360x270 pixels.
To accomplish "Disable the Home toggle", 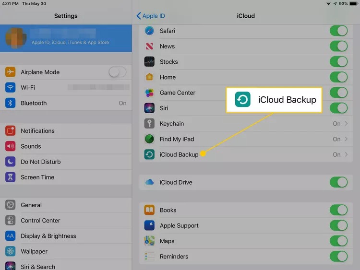I will 339,77.
